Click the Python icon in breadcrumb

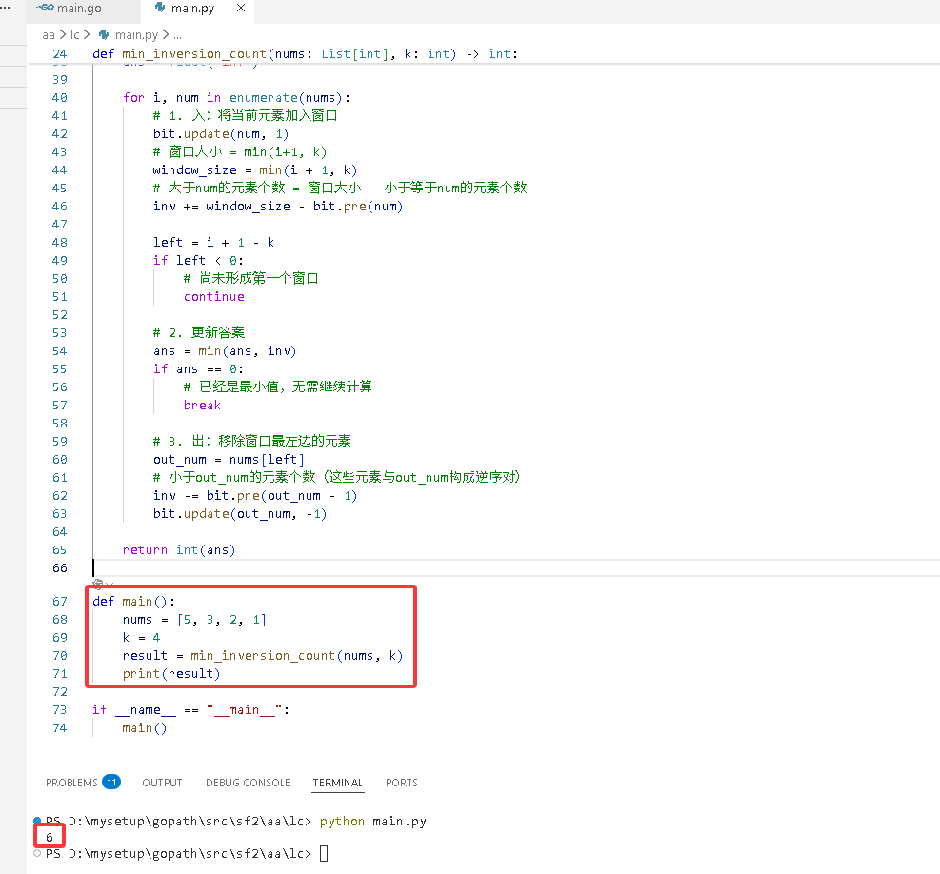[104, 35]
